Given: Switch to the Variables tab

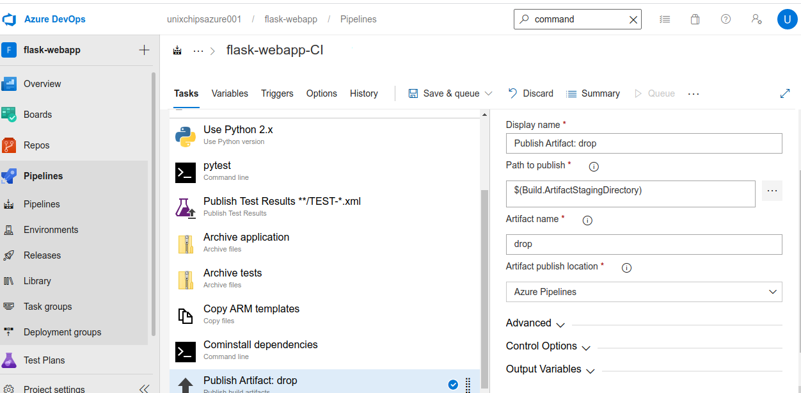Looking at the screenshot, I should pos(230,93).
